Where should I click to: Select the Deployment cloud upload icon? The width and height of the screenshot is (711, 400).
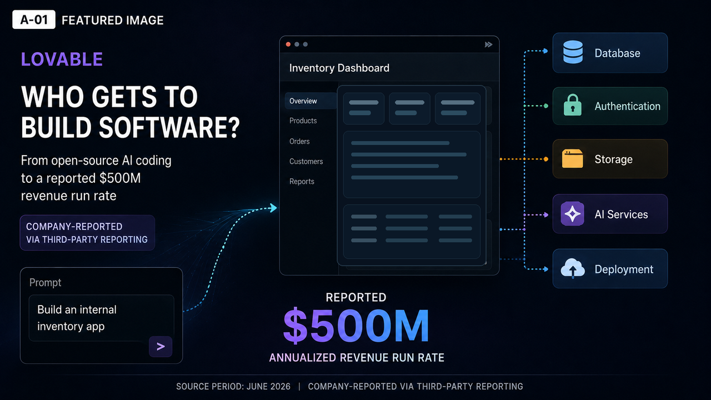[x=573, y=269]
